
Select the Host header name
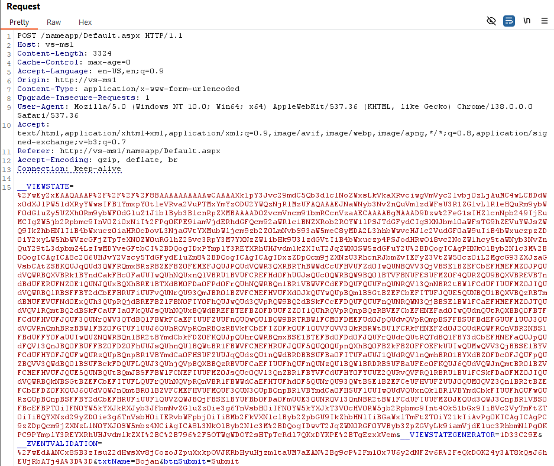click(x=27, y=44)
